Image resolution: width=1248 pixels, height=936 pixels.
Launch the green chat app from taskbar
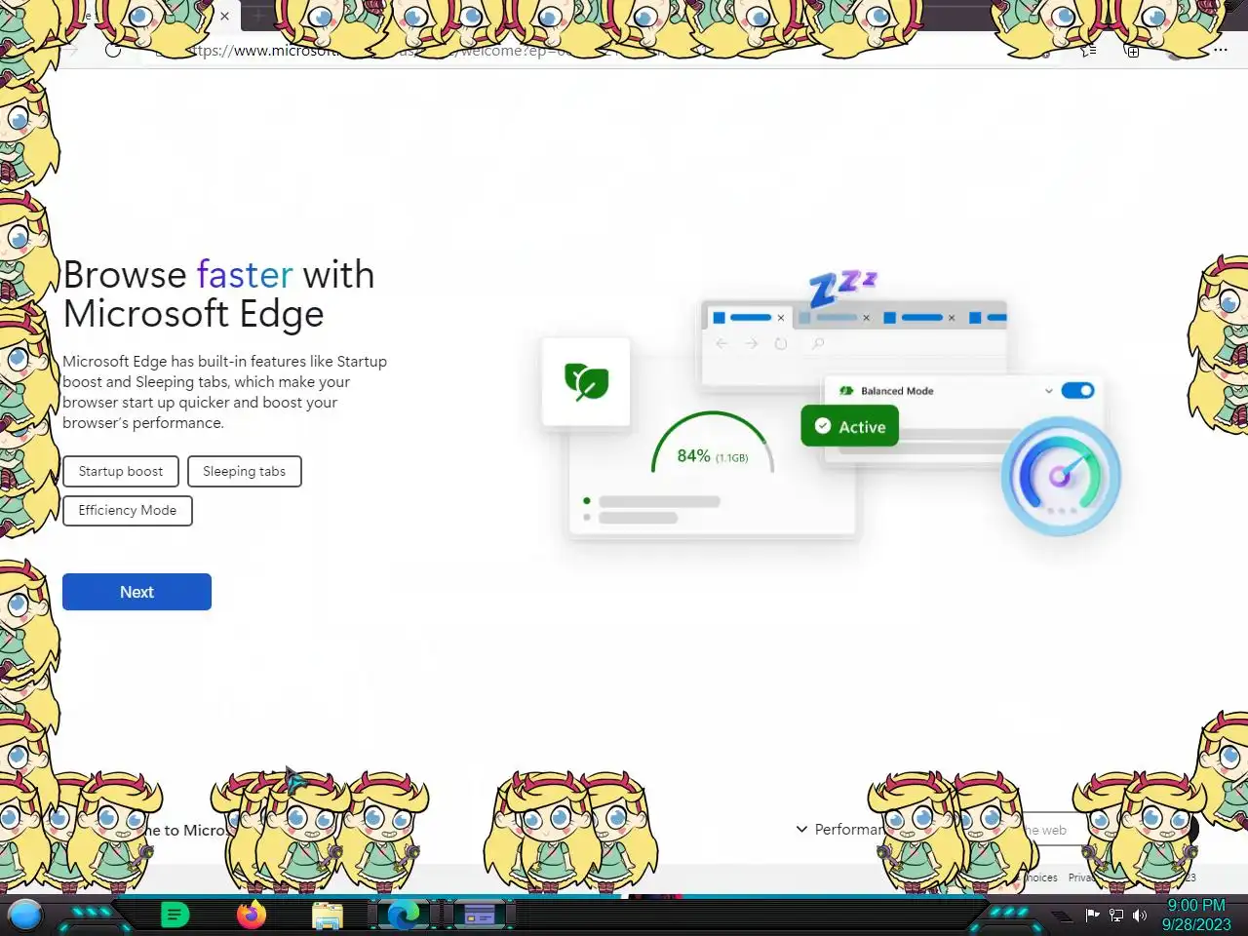[175, 915]
